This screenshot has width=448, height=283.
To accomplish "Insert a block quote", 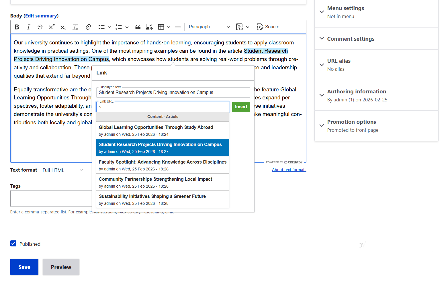I will [x=138, y=27].
